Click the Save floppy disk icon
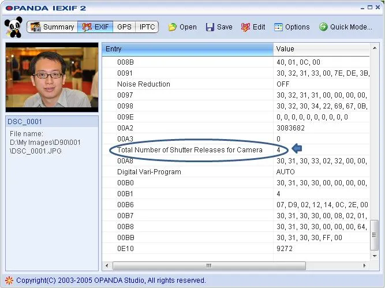Screen dimensions: 385x288 [x=210, y=27]
